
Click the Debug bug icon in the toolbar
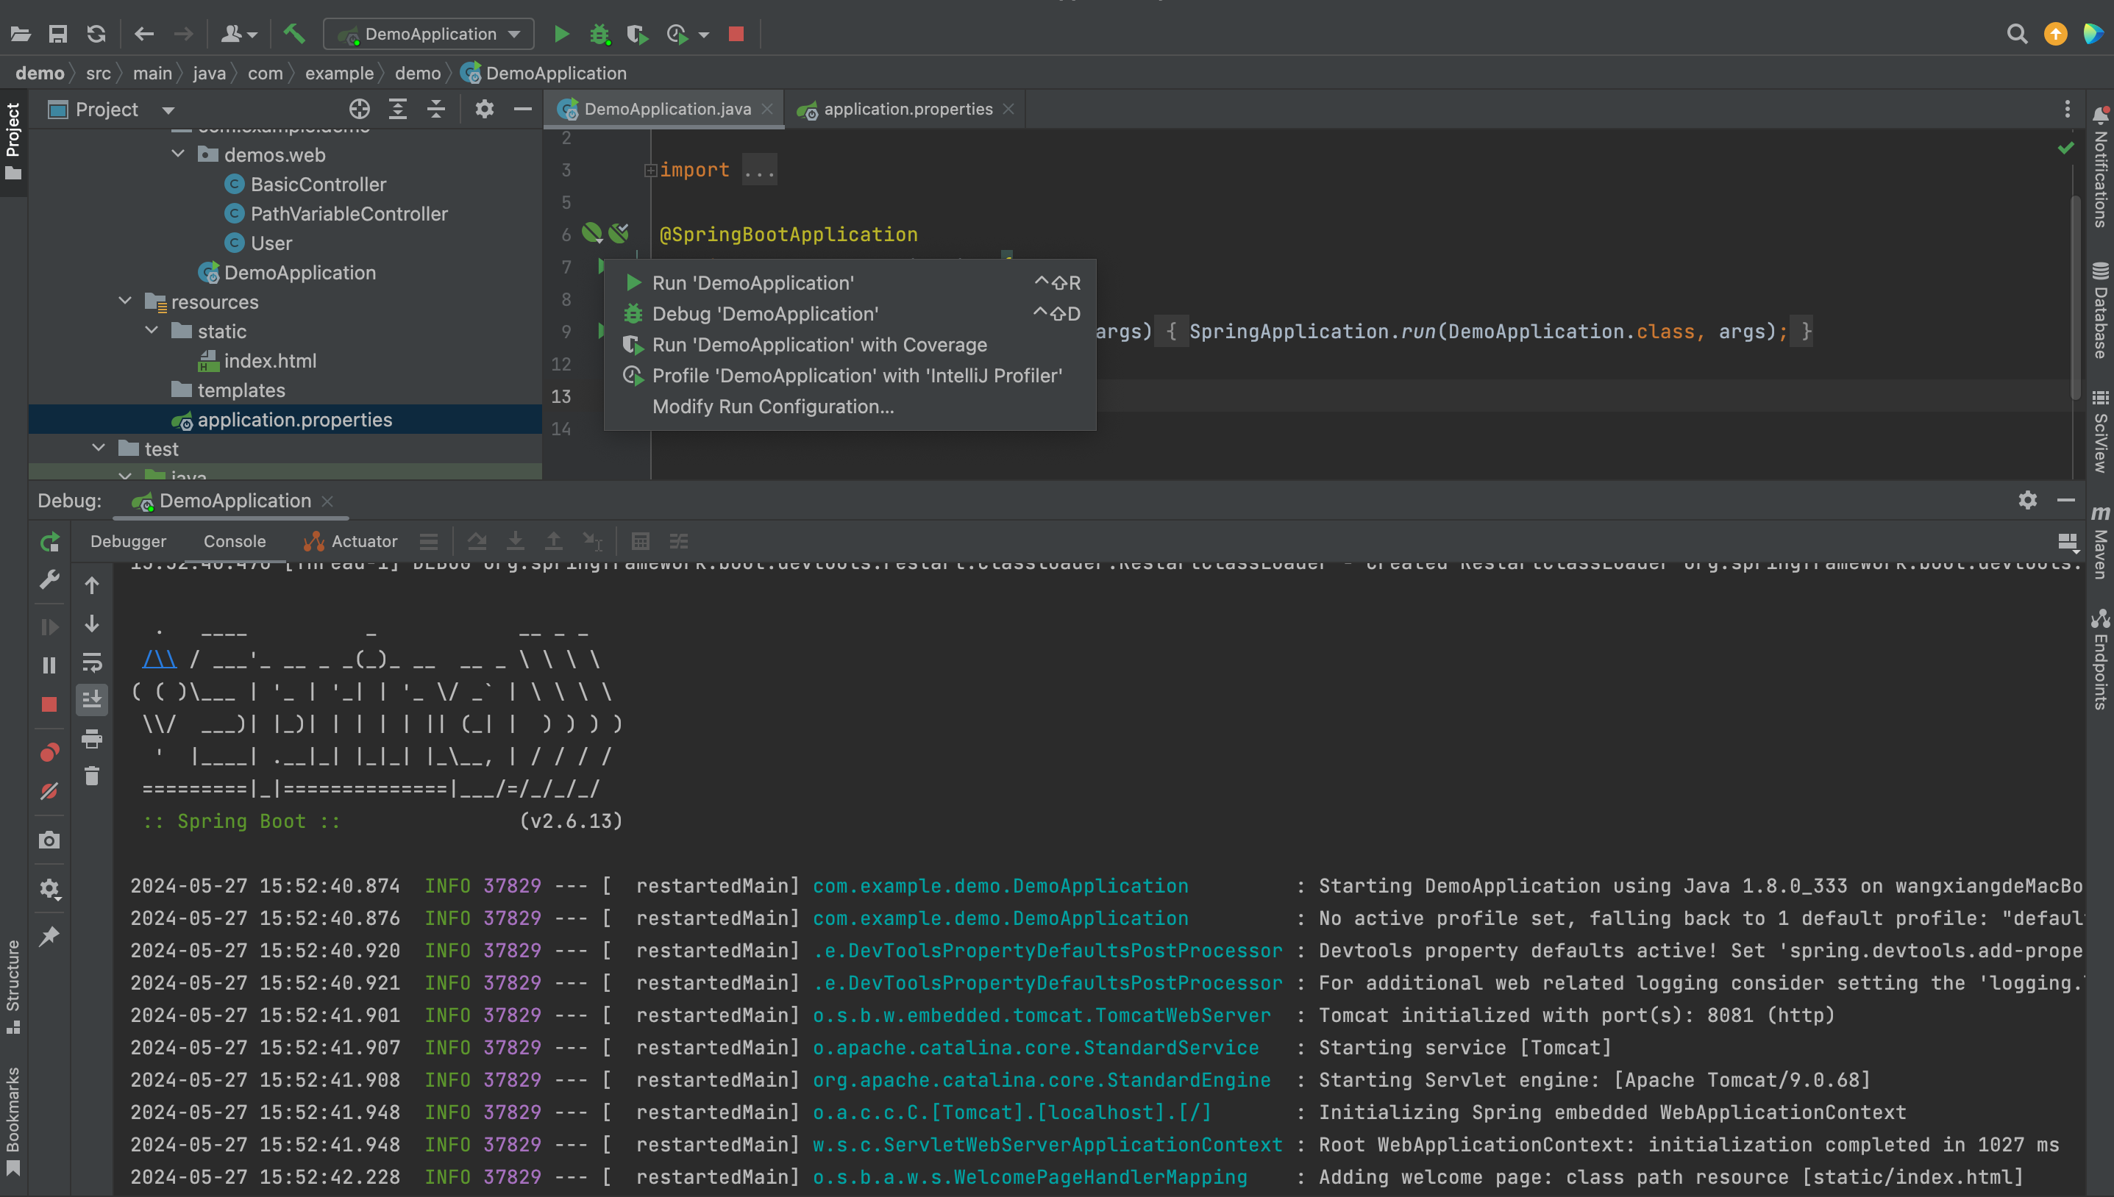pos(599,34)
